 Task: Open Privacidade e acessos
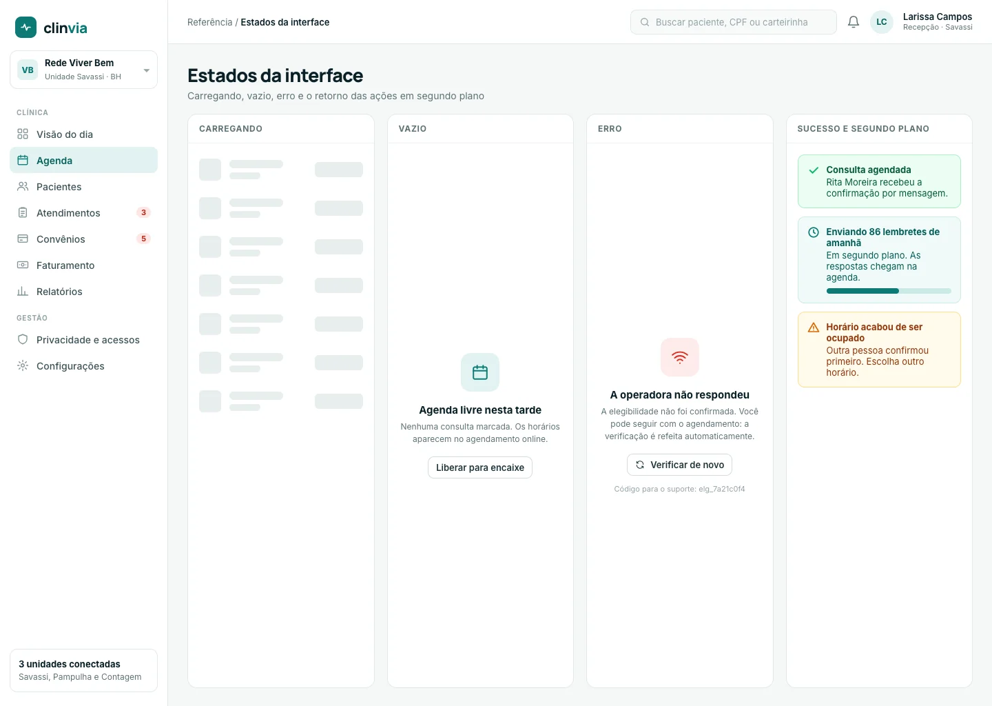point(83,340)
